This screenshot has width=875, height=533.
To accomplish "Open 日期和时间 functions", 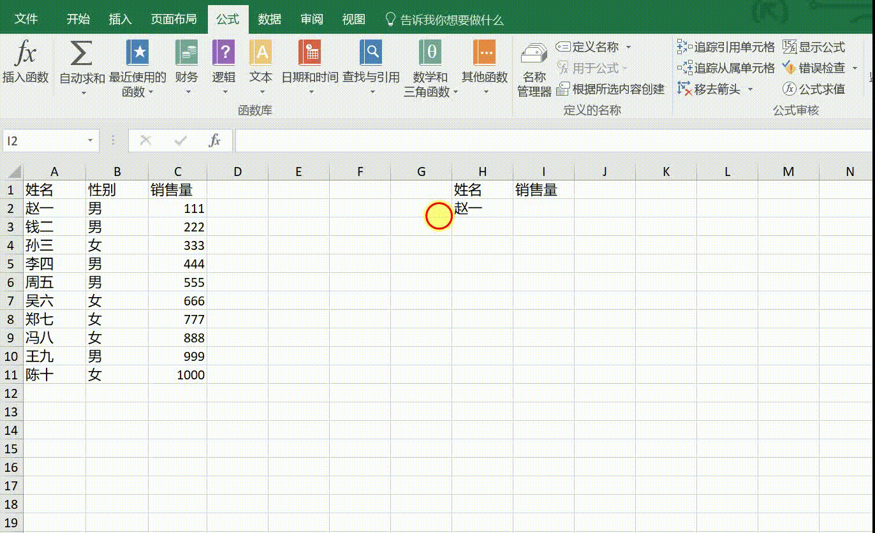I will (310, 52).
